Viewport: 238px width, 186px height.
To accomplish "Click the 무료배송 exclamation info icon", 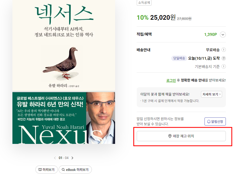I will point(224,50).
